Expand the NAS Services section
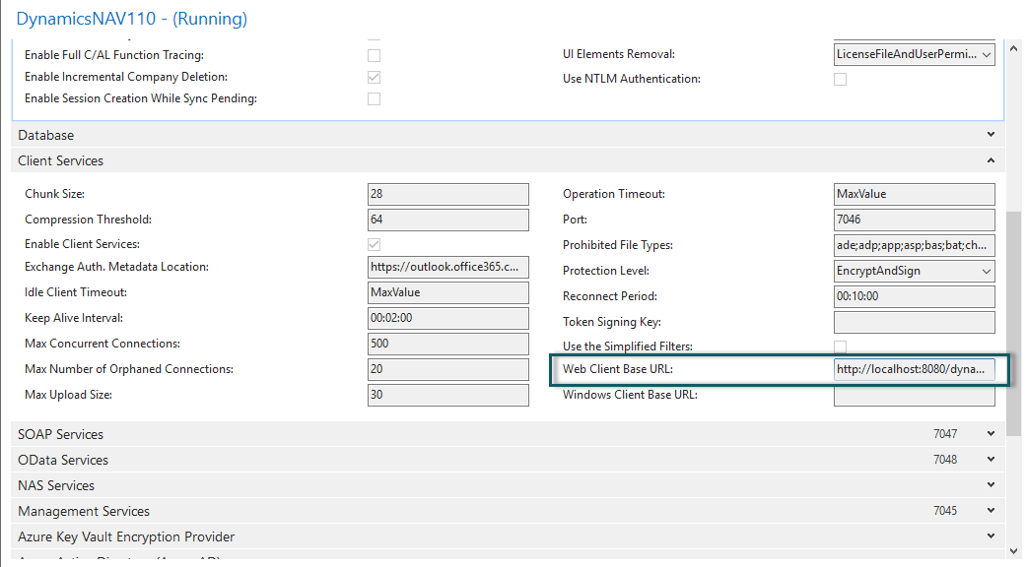 (x=991, y=485)
